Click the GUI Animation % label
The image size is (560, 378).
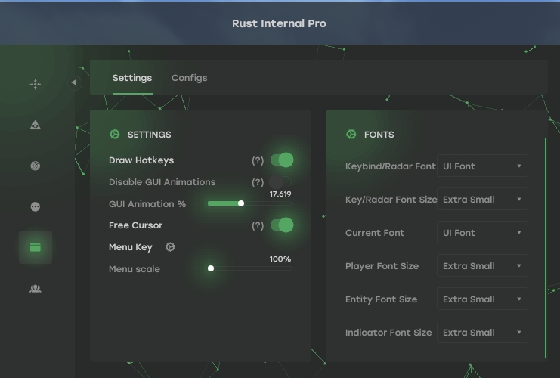pyautogui.click(x=147, y=204)
